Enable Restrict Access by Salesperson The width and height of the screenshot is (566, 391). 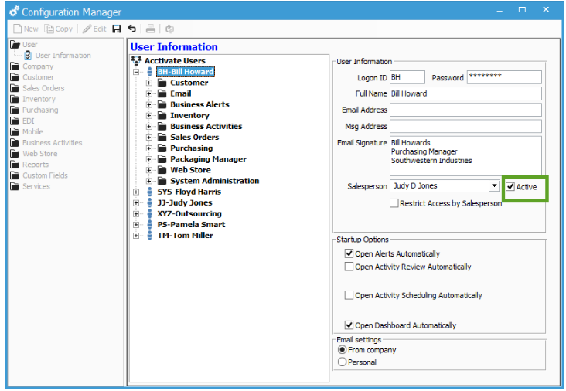(x=394, y=203)
